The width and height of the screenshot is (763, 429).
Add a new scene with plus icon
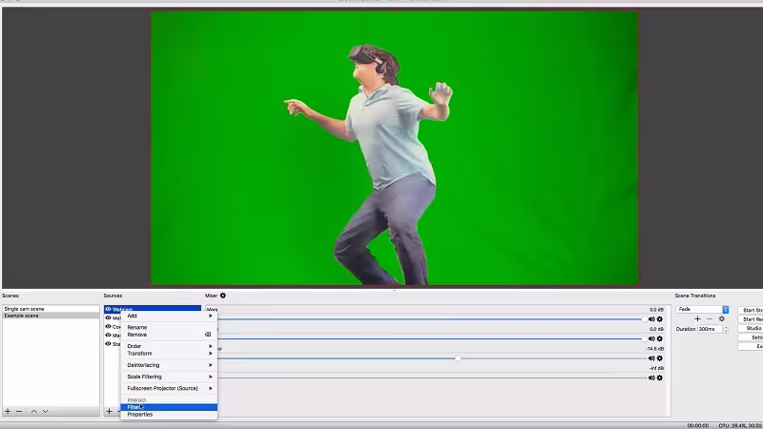coord(8,411)
